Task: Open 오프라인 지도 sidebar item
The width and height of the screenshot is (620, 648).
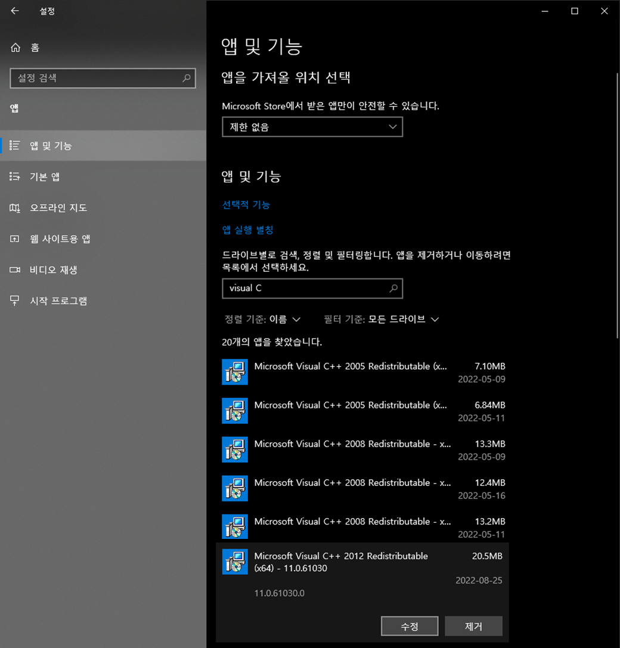Action: point(103,208)
